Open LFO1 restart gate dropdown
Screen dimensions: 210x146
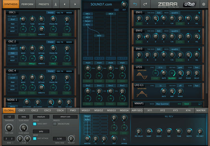click(x=180, y=67)
